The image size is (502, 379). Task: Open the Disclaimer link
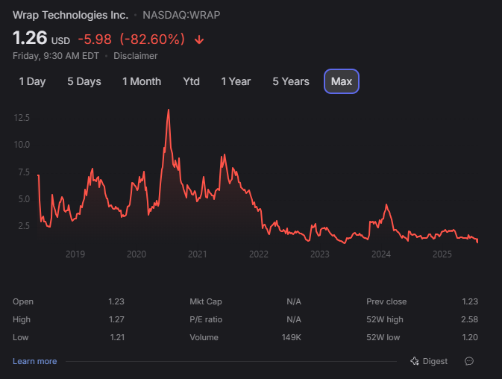tap(136, 56)
